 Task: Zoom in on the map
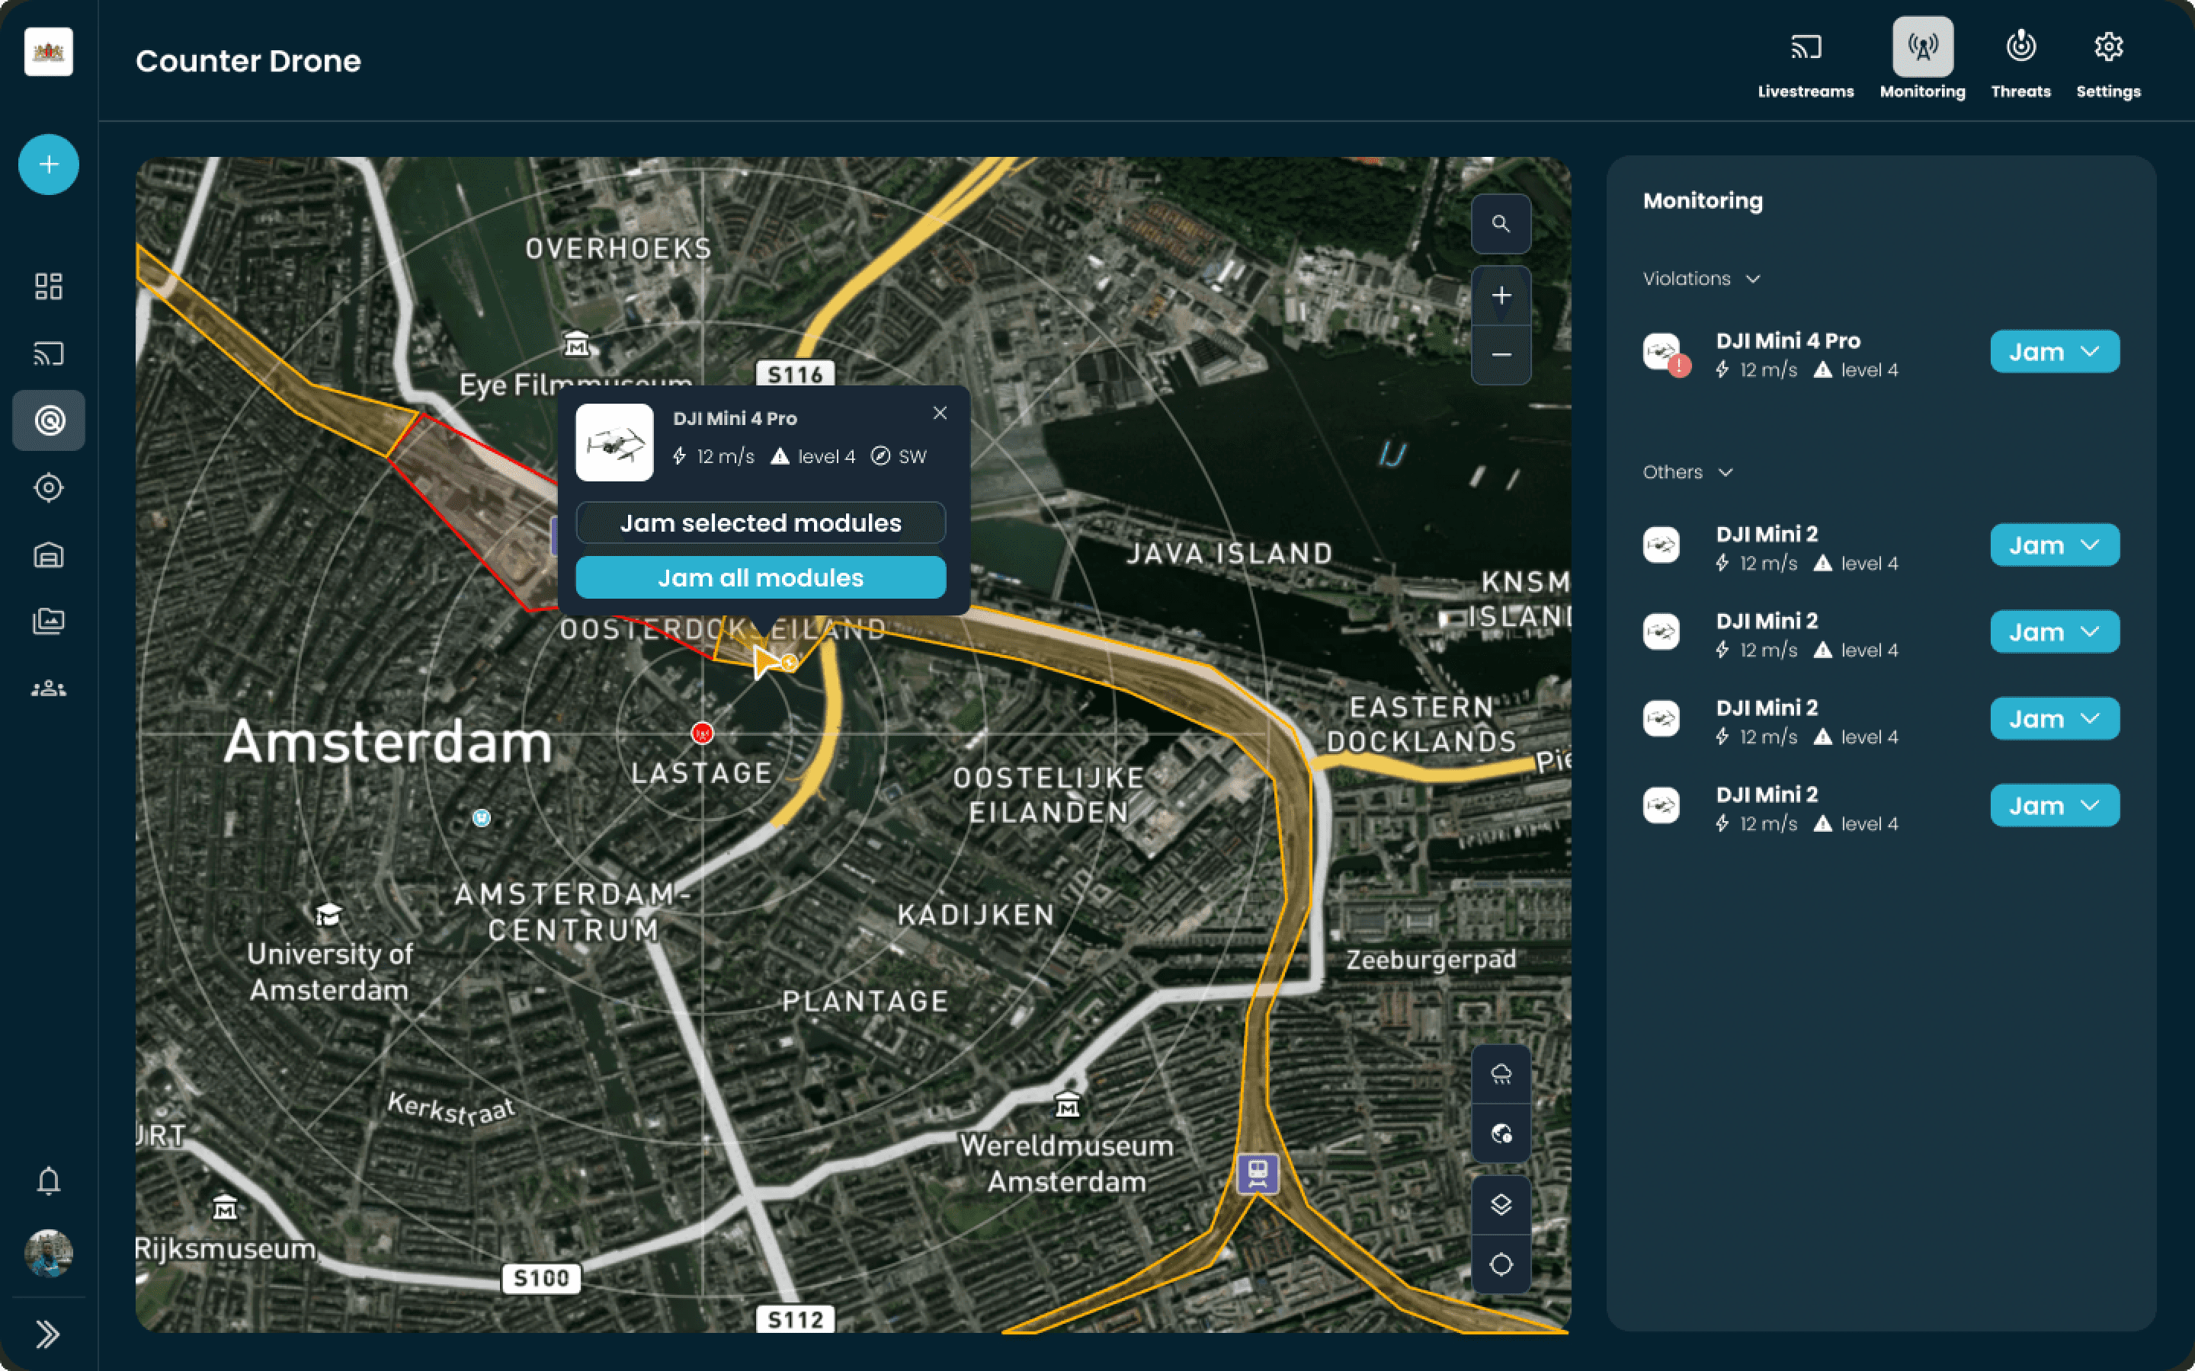(x=1501, y=296)
